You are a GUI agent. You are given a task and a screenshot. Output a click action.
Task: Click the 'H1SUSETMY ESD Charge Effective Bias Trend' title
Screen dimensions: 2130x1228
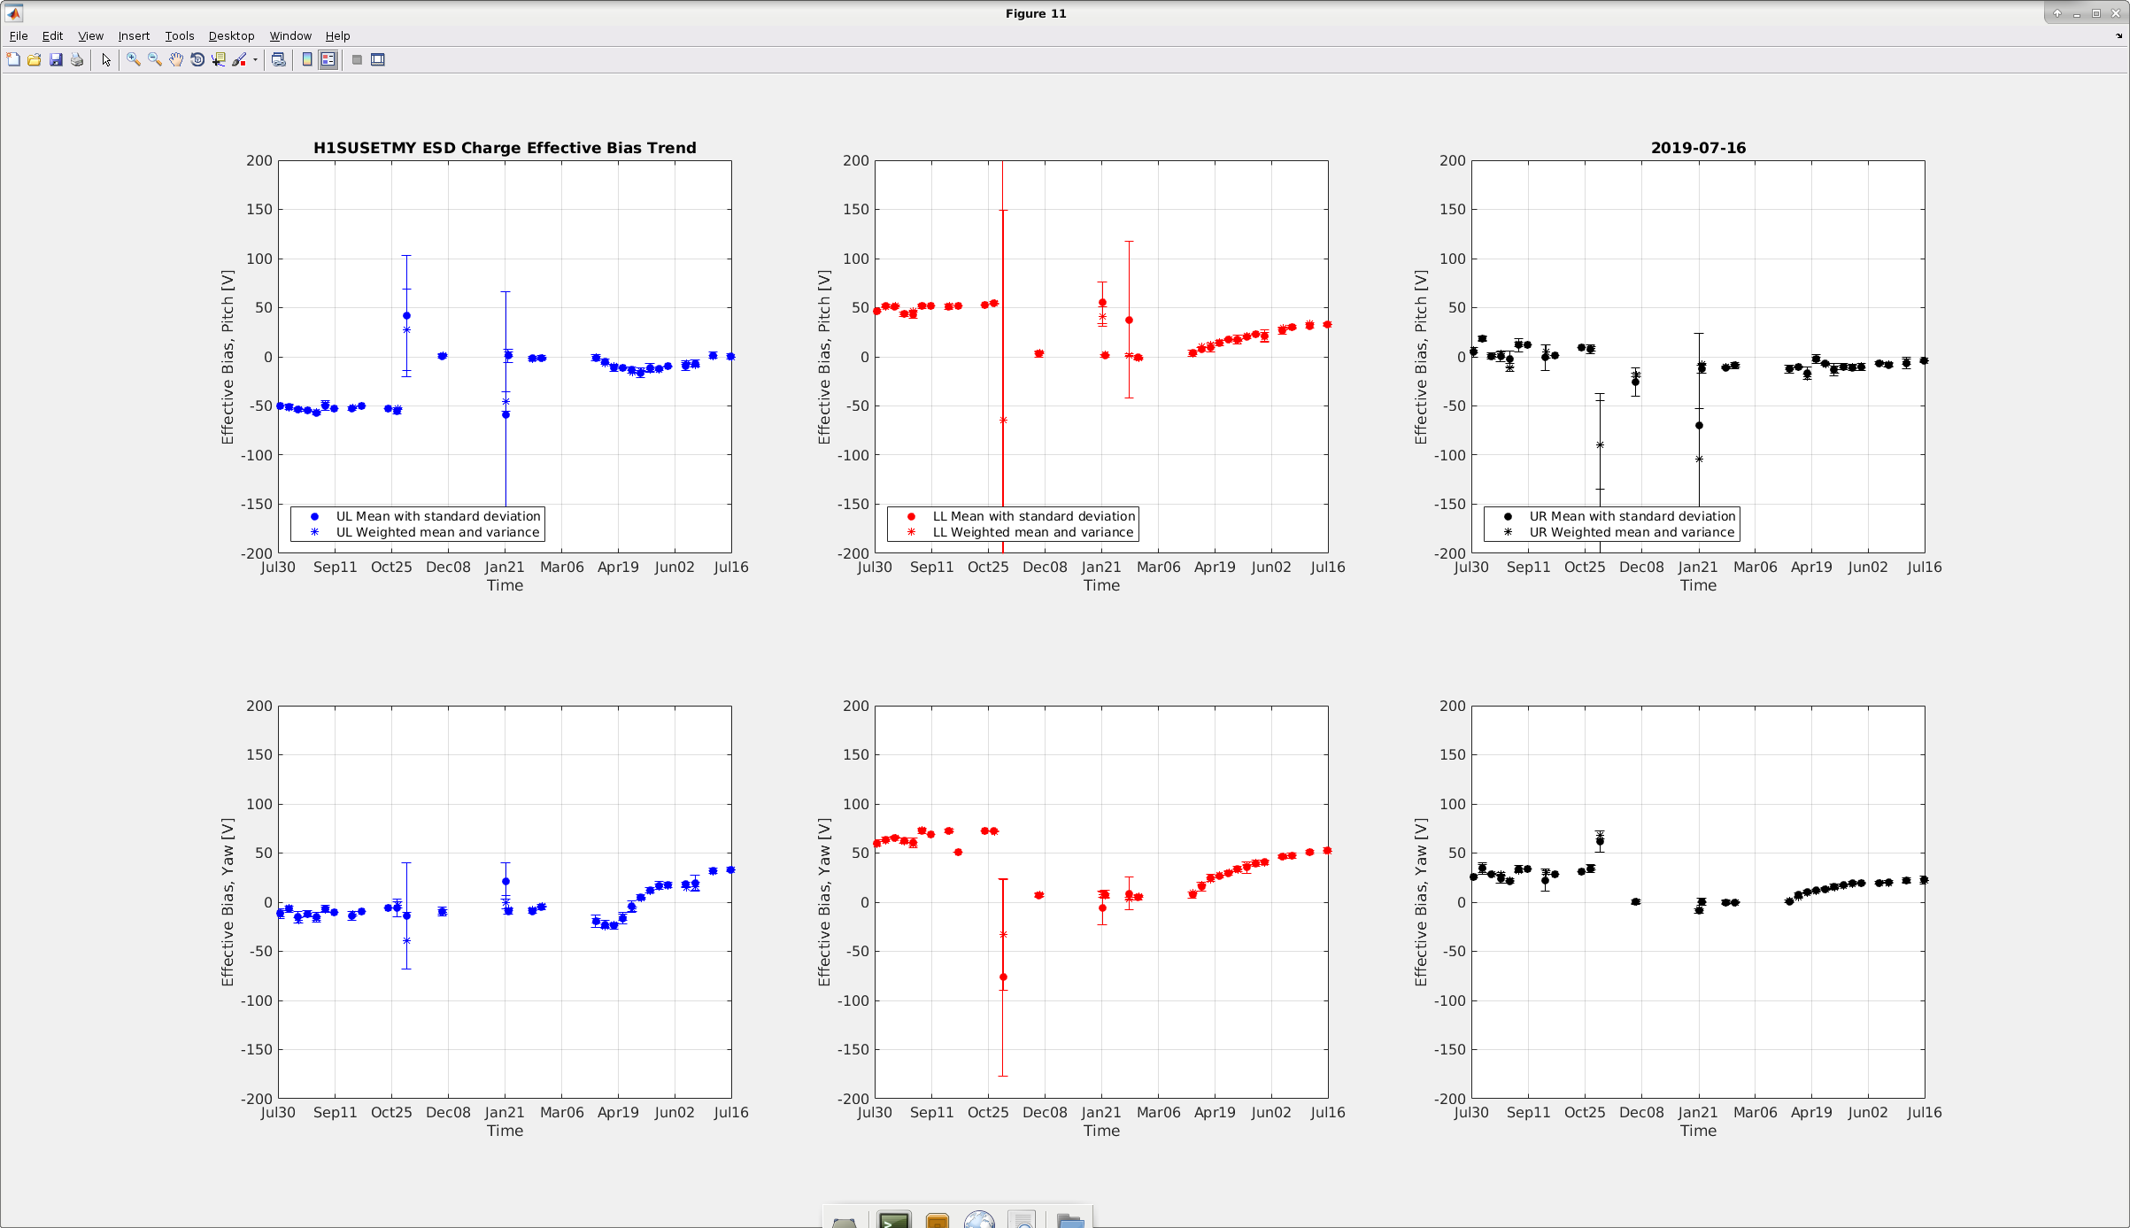tap(505, 148)
